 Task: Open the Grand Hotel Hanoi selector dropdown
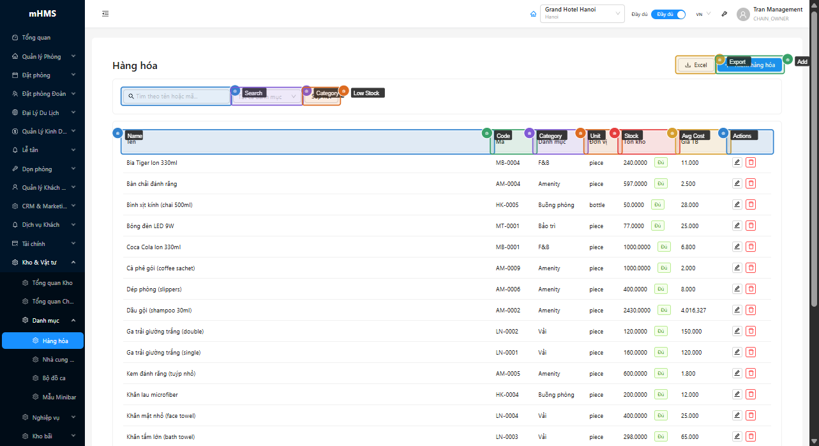582,14
